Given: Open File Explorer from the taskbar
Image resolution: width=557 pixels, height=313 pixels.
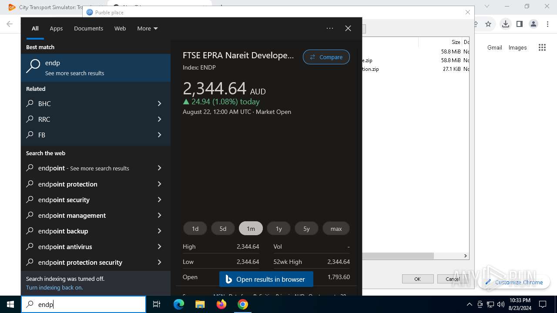Looking at the screenshot, I should 200,304.
